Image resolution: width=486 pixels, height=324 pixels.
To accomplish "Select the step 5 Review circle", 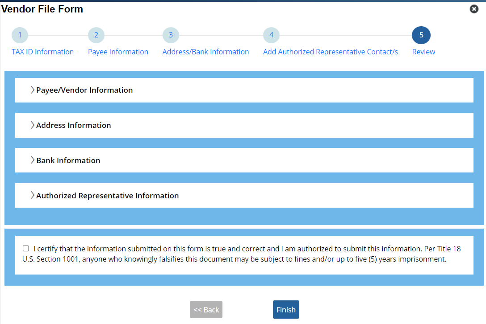I will [421, 35].
